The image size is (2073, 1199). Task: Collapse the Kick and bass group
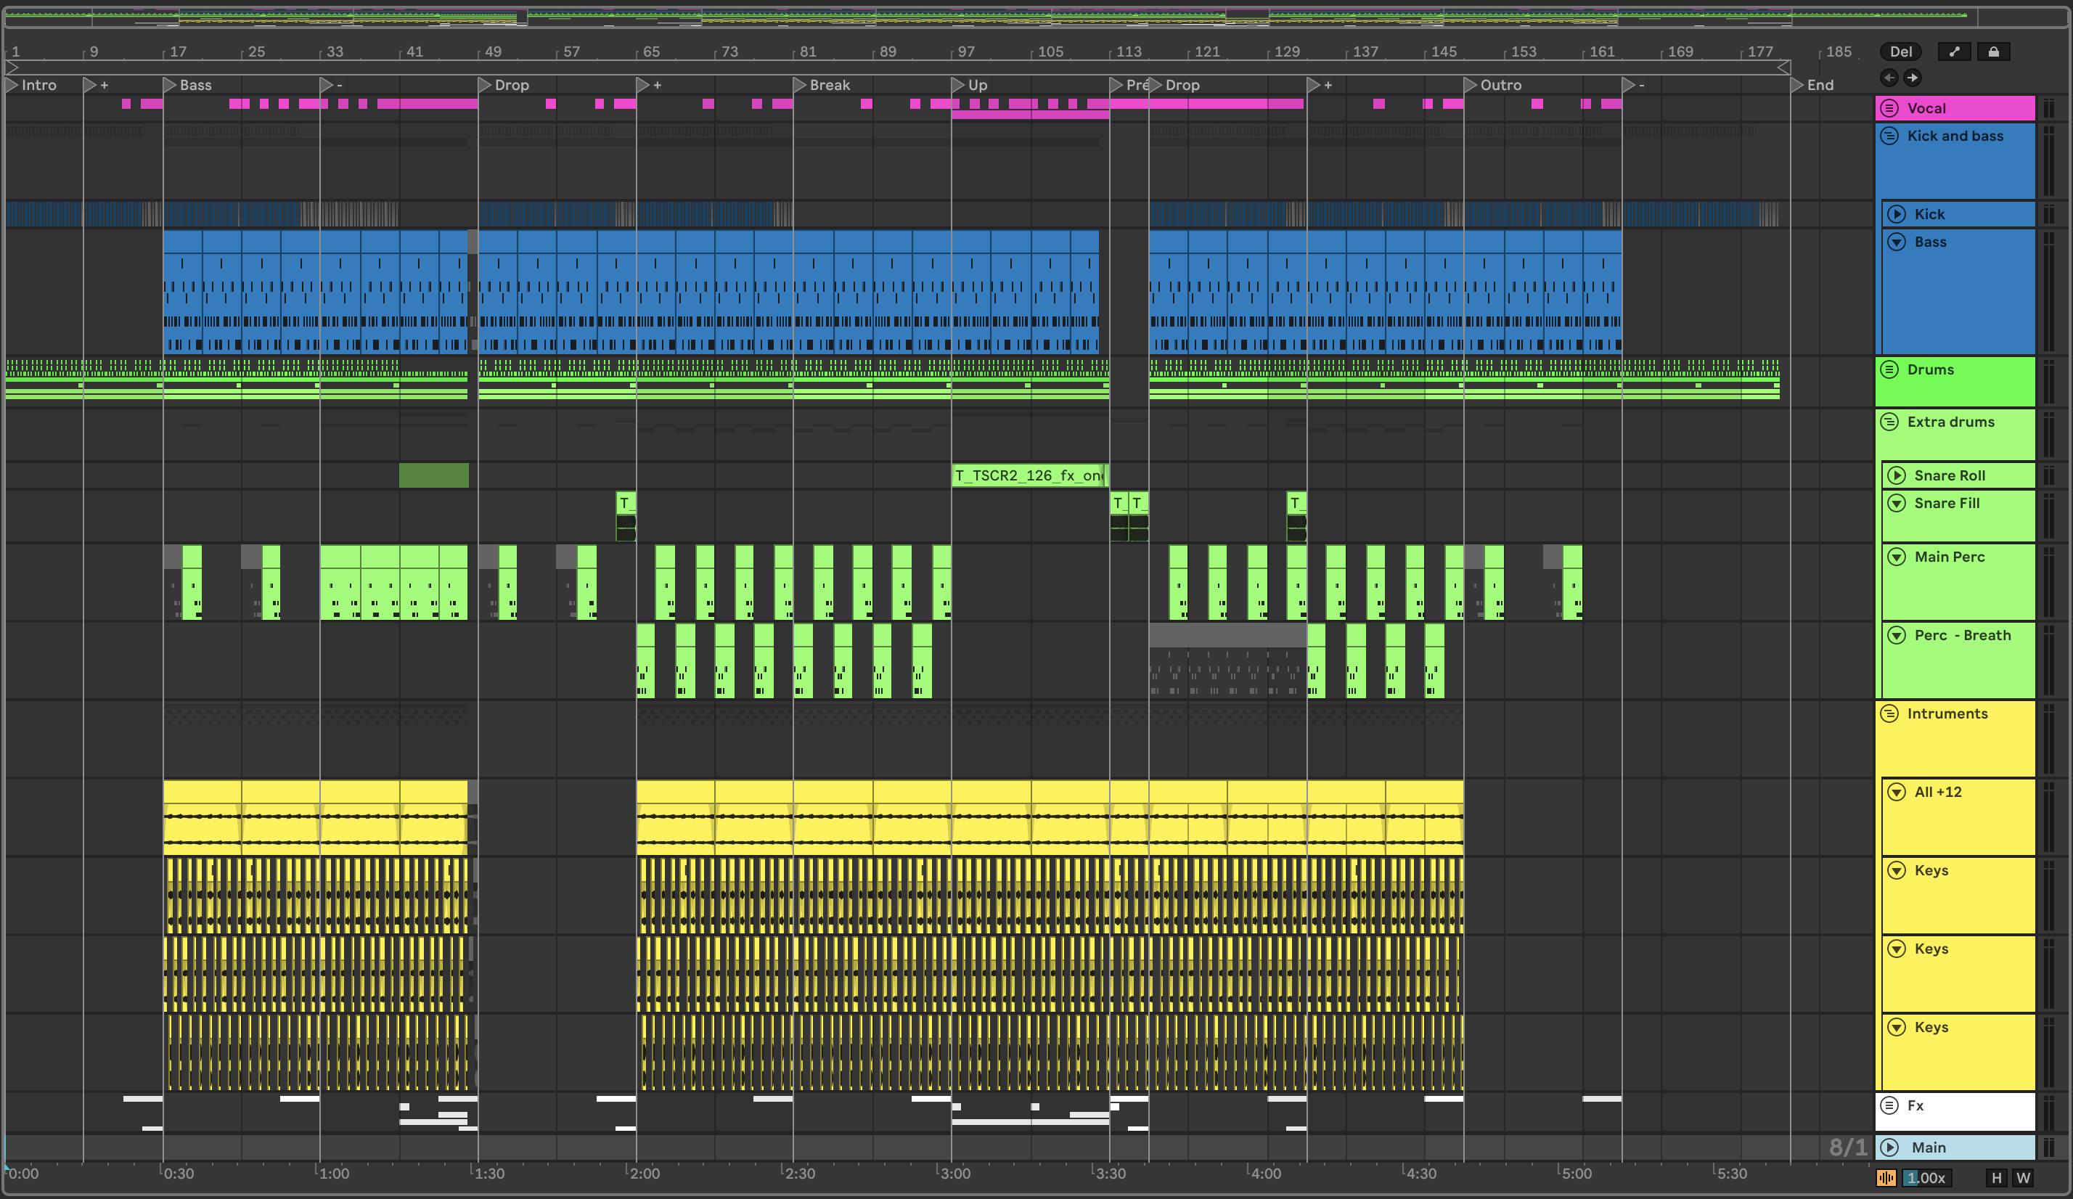[1889, 136]
